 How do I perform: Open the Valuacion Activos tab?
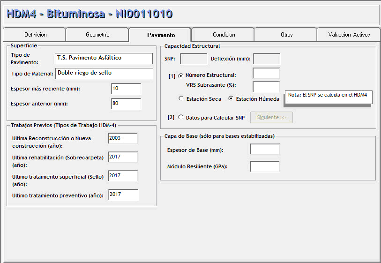(x=349, y=35)
